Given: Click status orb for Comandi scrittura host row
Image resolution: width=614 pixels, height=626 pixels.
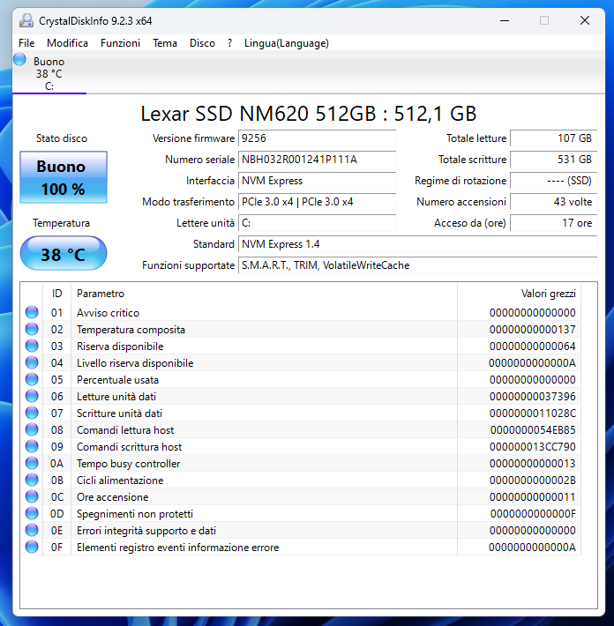Looking at the screenshot, I should pyautogui.click(x=32, y=446).
